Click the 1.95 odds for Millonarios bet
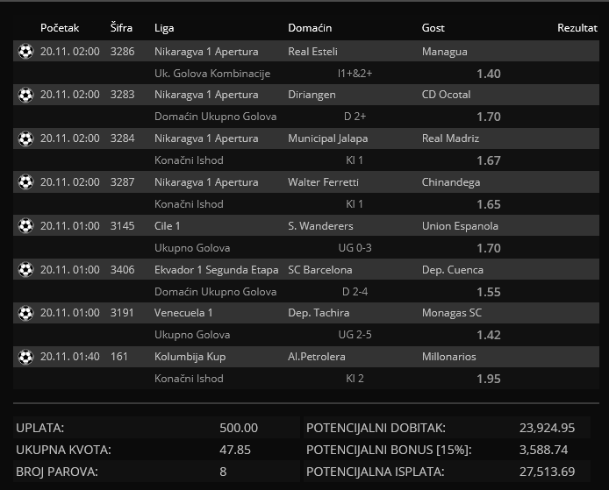 click(x=488, y=379)
